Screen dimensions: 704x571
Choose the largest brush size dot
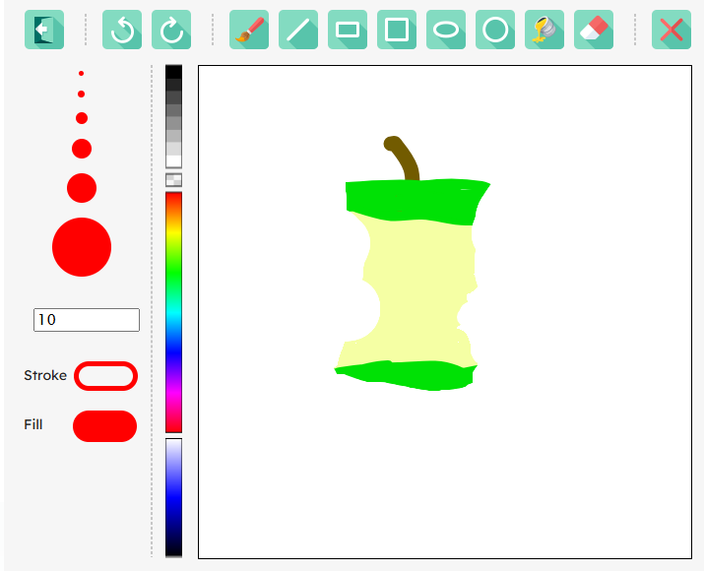pyautogui.click(x=82, y=247)
